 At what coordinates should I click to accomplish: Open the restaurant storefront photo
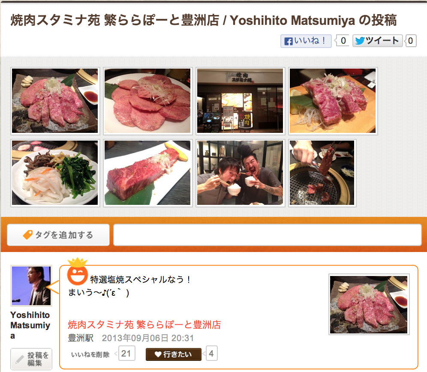pyautogui.click(x=240, y=101)
